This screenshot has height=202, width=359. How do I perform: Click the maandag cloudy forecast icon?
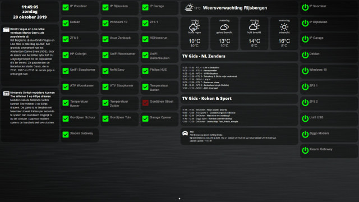click(224, 27)
